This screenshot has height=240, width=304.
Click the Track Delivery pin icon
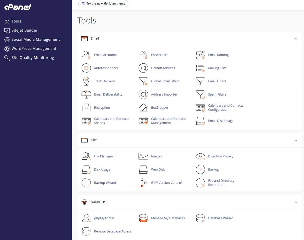click(x=86, y=81)
